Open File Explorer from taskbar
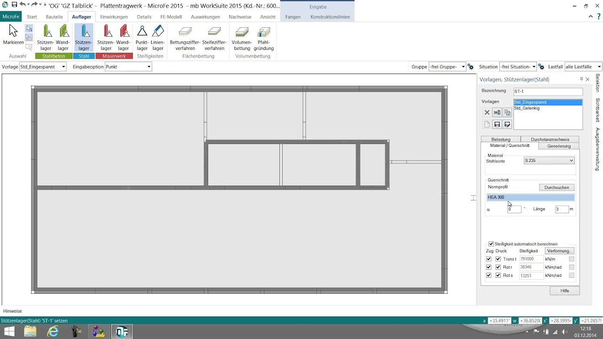The width and height of the screenshot is (603, 339). coord(30,331)
